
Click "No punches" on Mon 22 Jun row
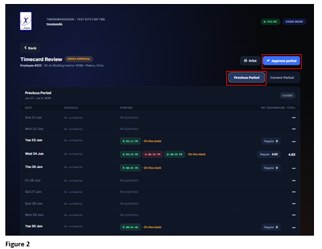[129, 129]
